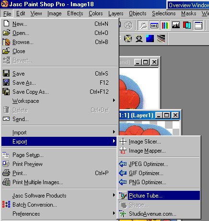
Task: Open the Image menu
Action: 55,13
